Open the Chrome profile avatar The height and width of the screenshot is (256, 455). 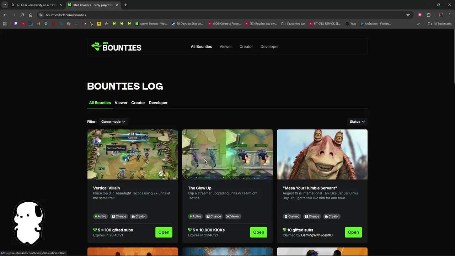[x=441, y=15]
